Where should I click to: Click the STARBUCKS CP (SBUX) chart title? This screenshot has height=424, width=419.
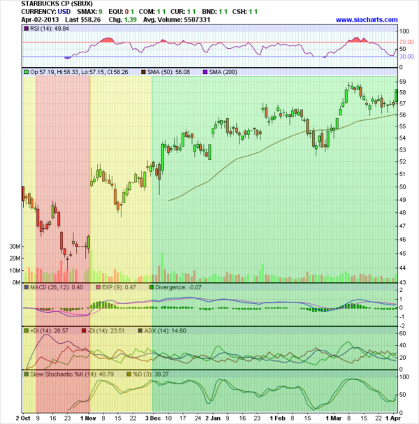54,4
